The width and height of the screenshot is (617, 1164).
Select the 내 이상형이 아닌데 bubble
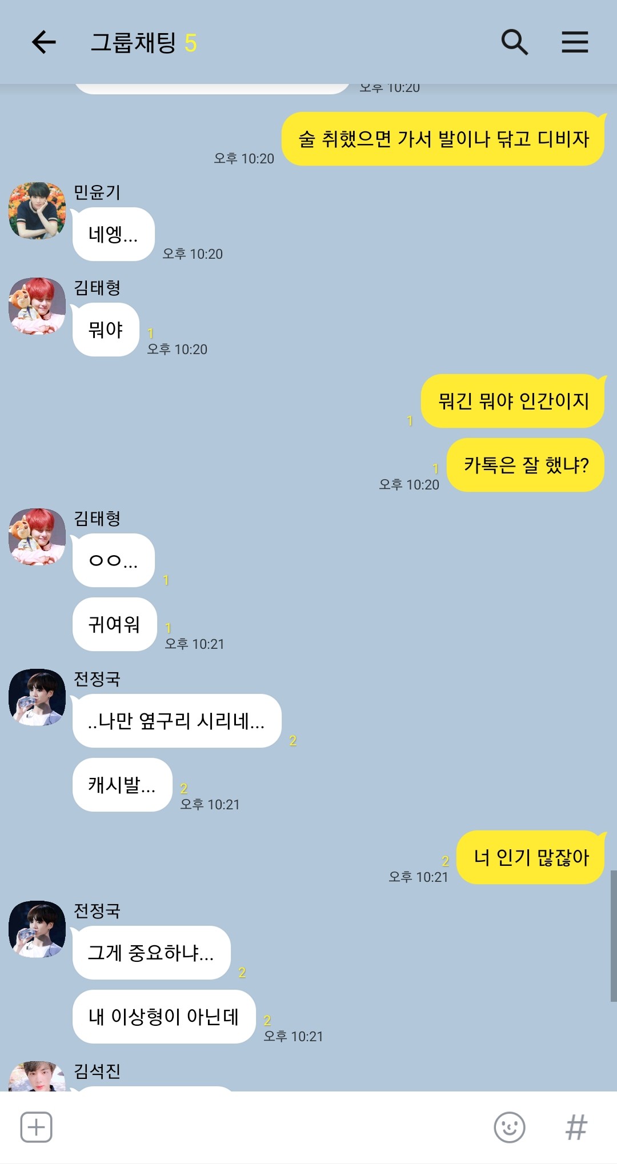click(164, 1017)
